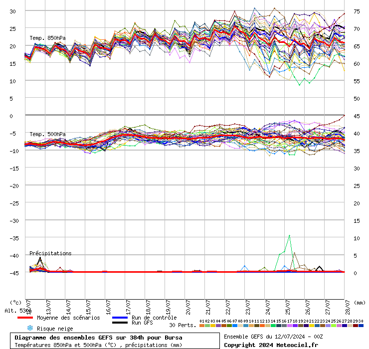Click 'Copyright 2024 Meteociel.fr' text

271,345
